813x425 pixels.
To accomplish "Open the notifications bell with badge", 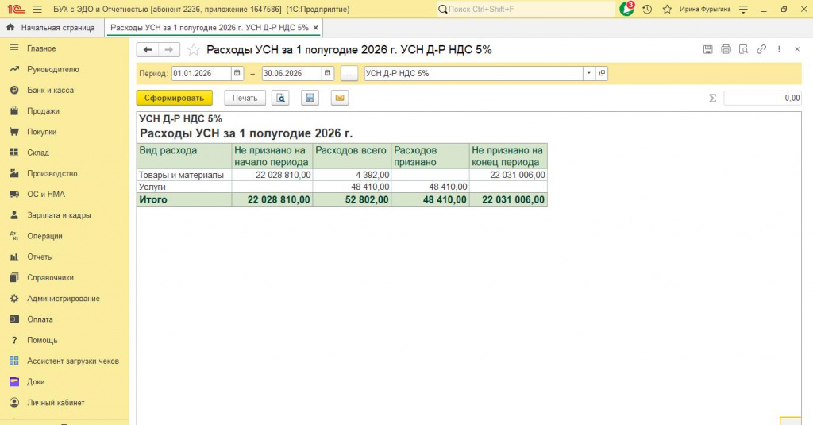I will click(627, 8).
